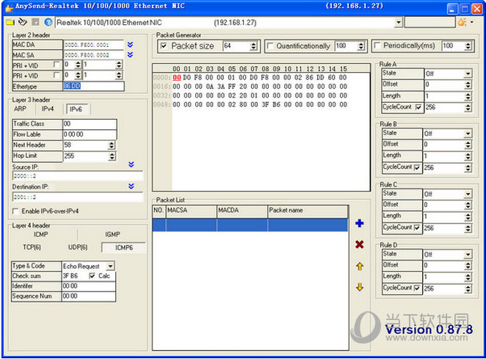Click the MAC SA address field
Image resolution: width=486 pixels, height=359 pixels.
coord(94,55)
